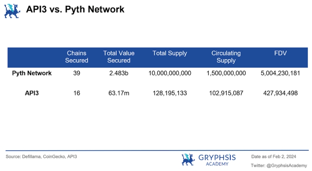Click the 'Circulating Supply' column header
This screenshot has height=171, width=312.
[226, 57]
